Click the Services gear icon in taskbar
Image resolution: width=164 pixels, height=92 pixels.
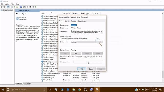point(97,90)
